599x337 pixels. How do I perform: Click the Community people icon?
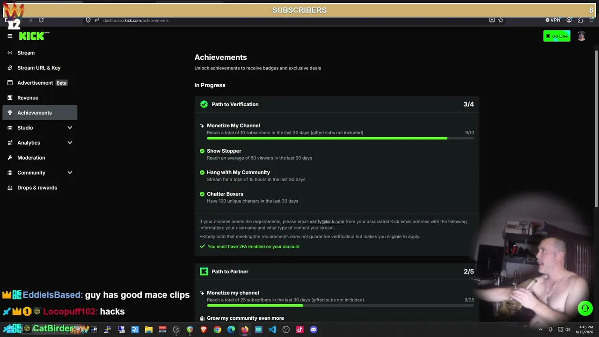10,173
